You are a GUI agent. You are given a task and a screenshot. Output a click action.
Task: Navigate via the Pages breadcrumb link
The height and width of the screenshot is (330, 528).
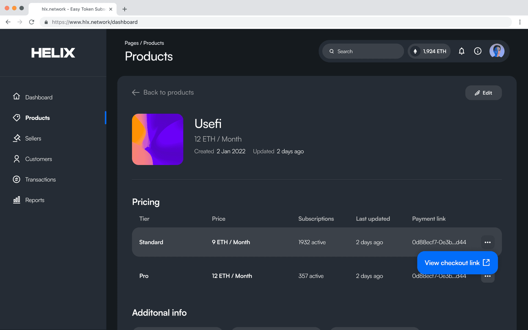click(x=131, y=43)
